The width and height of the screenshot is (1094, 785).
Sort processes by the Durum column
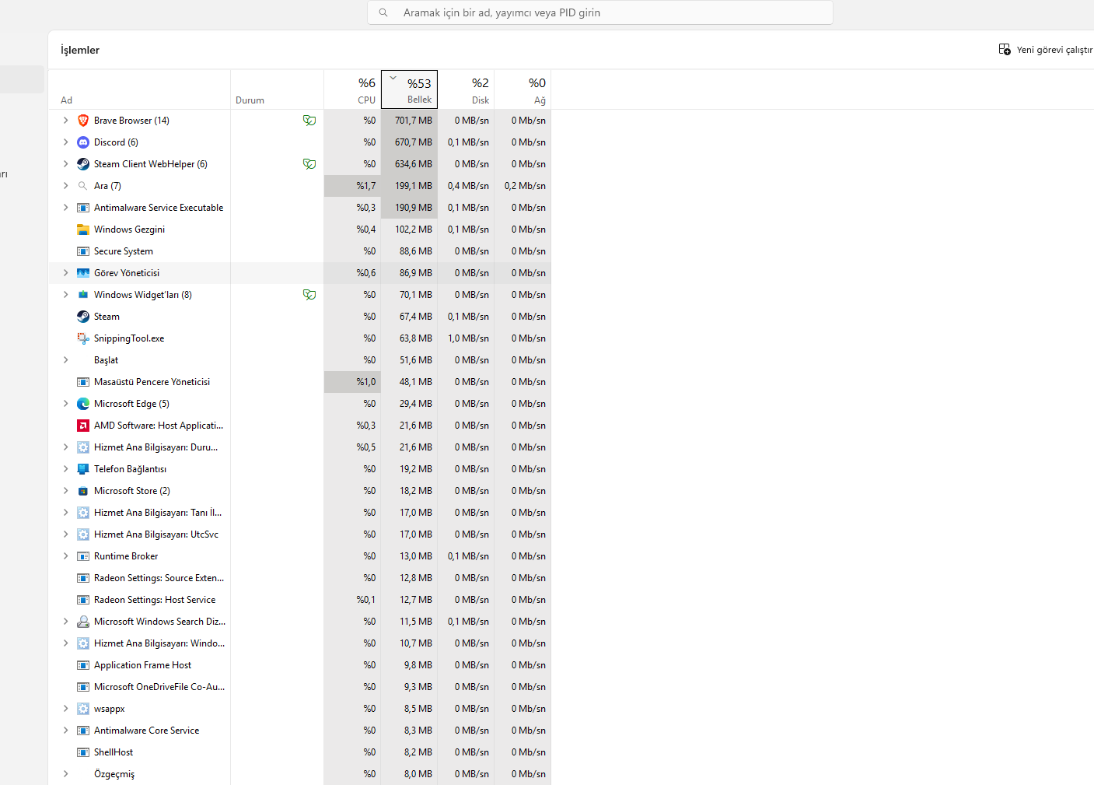point(277,89)
